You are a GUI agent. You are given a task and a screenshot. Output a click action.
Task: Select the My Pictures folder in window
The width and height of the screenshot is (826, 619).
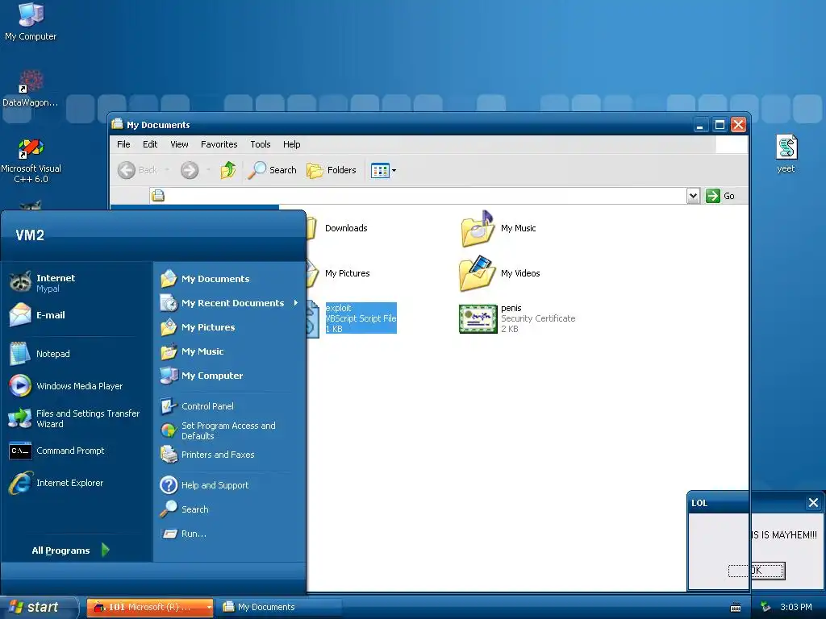click(347, 273)
